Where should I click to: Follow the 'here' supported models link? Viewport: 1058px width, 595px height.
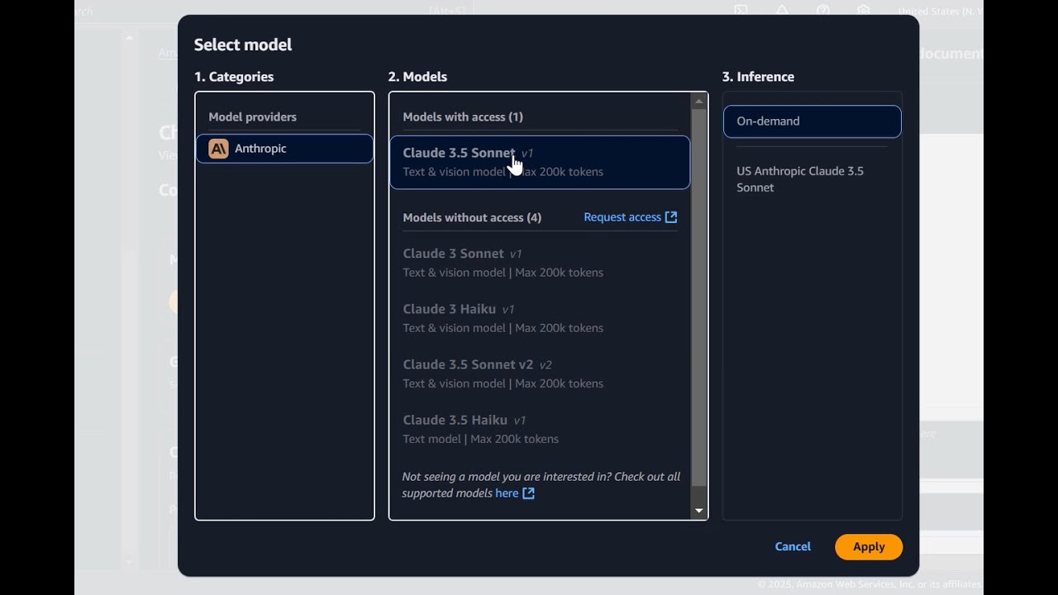pos(507,493)
